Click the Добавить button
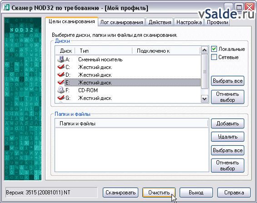Viewport: 257px width, 203px height. [227, 124]
